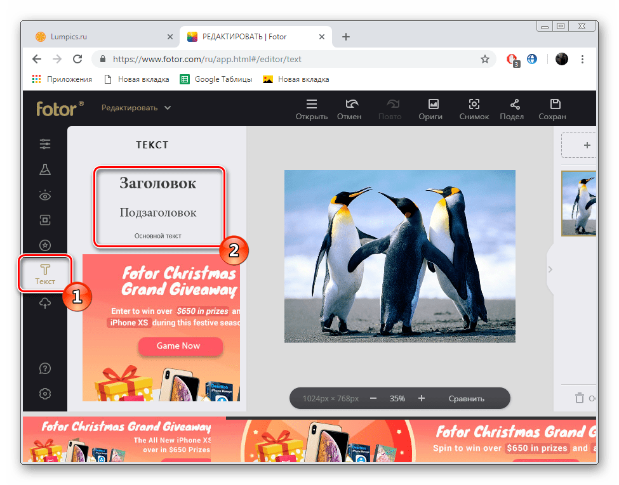
Task: Switch to the Lumpics.ru browser tab
Action: pyautogui.click(x=100, y=37)
